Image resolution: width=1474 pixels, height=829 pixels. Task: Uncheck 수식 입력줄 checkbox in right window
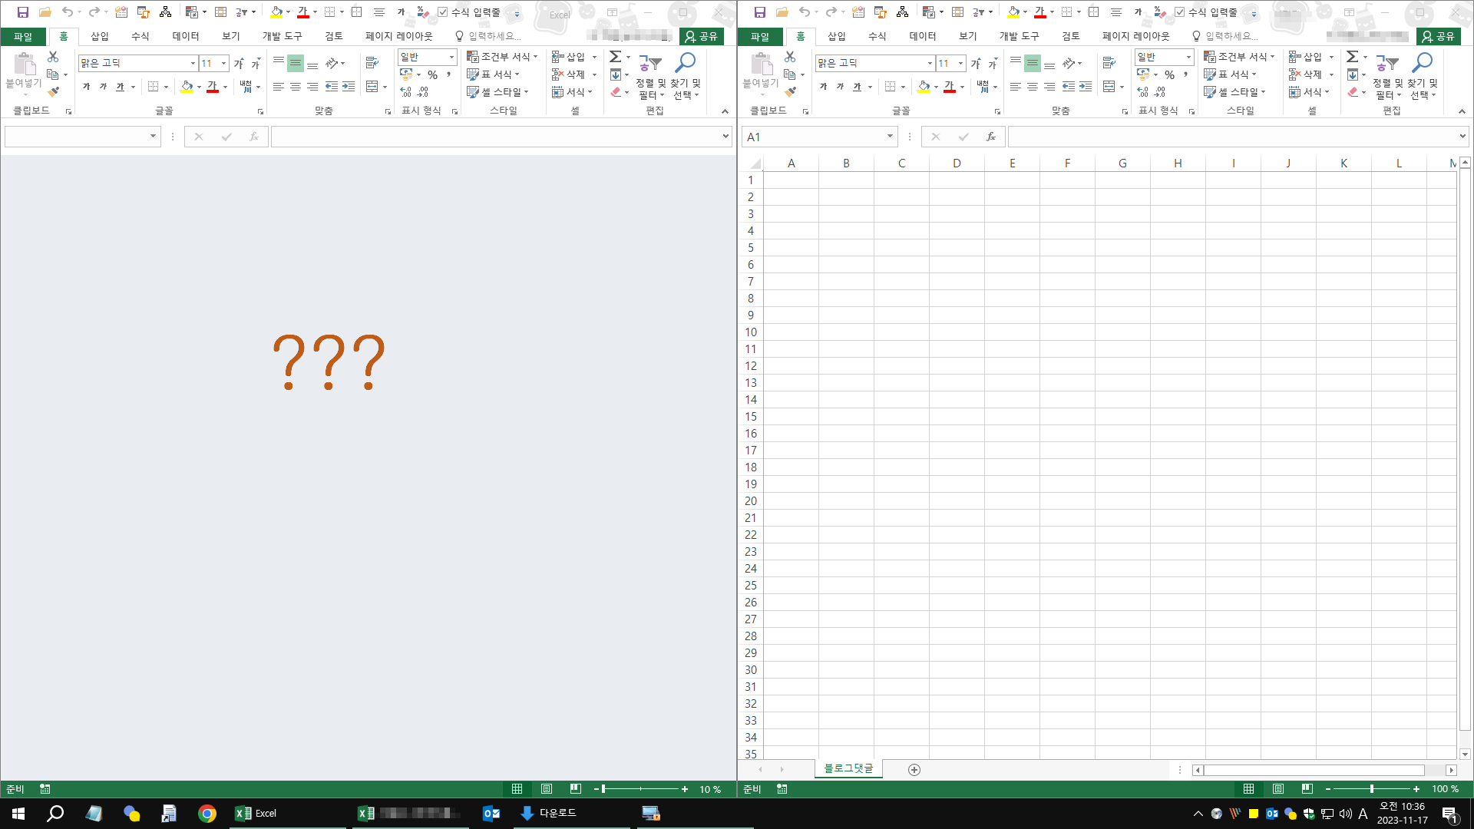(1180, 12)
